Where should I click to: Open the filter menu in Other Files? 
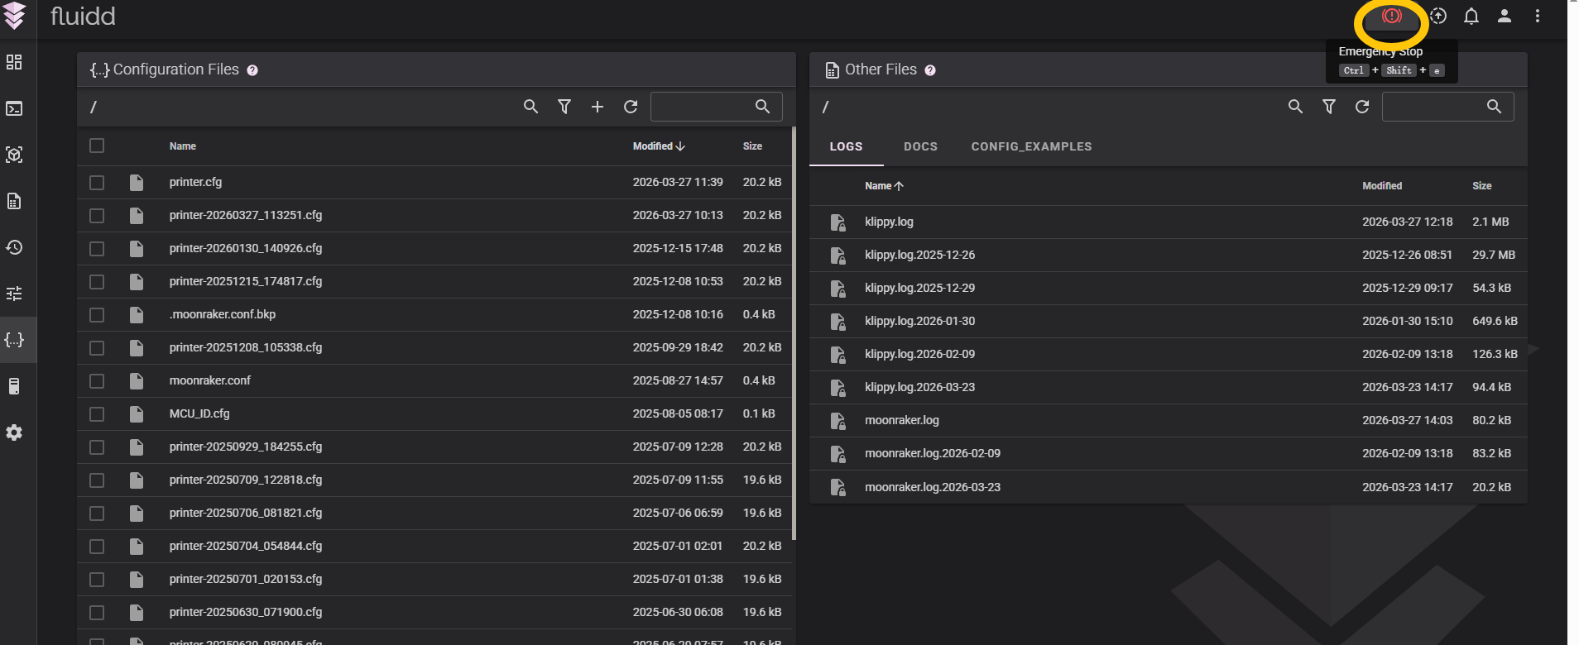(1328, 107)
